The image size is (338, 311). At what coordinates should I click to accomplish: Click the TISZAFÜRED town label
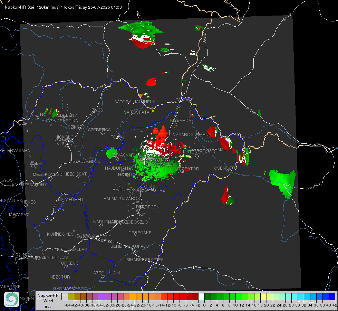click(70, 200)
